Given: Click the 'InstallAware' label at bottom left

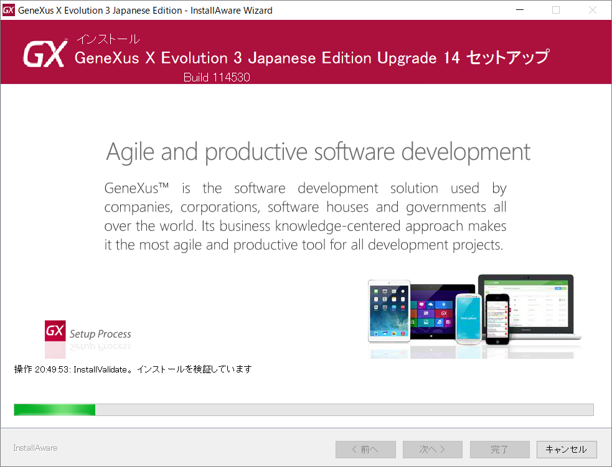Looking at the screenshot, I should (x=35, y=448).
